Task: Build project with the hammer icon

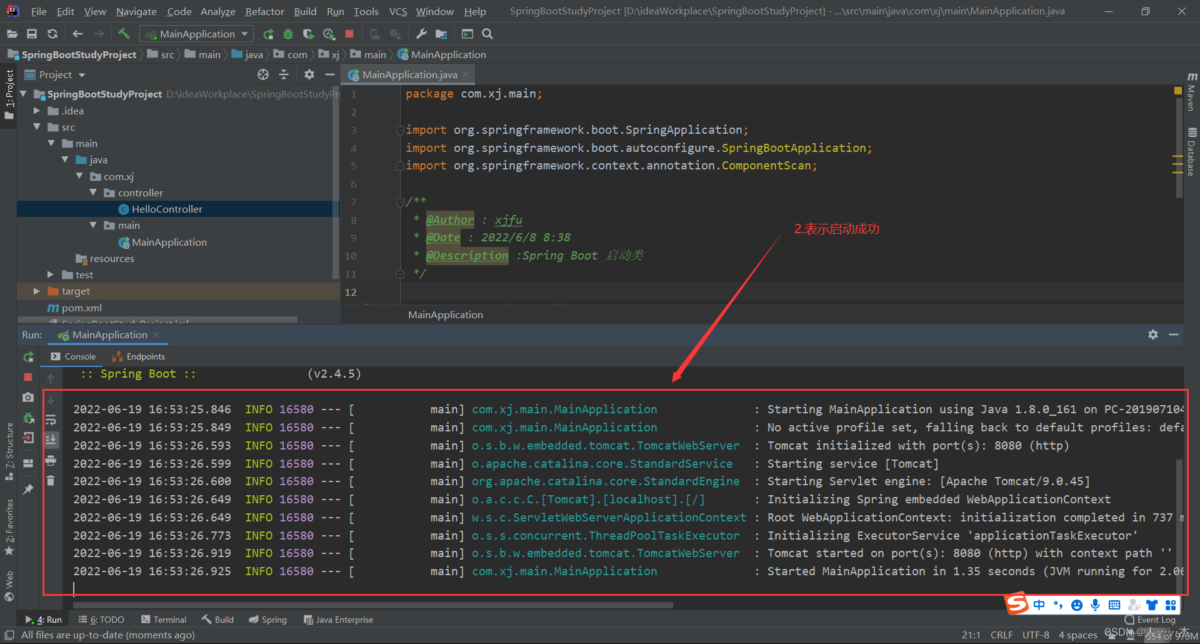Action: [x=124, y=34]
